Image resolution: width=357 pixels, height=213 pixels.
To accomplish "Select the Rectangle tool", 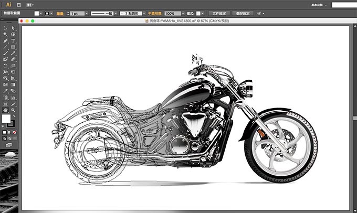I will 13,47.
